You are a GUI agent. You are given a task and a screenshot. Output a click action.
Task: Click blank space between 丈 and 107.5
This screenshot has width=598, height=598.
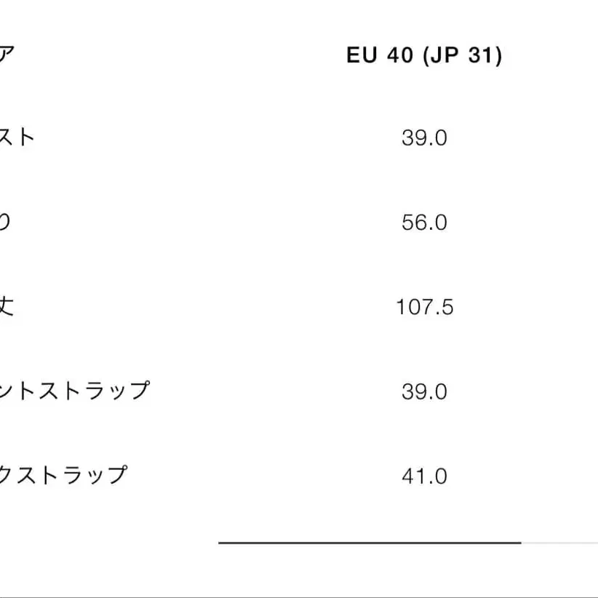coord(204,307)
